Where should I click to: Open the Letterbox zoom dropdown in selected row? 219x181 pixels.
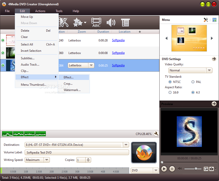point(91,65)
